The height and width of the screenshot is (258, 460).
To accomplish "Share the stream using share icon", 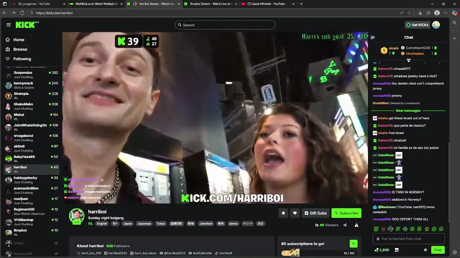I will click(345, 225).
